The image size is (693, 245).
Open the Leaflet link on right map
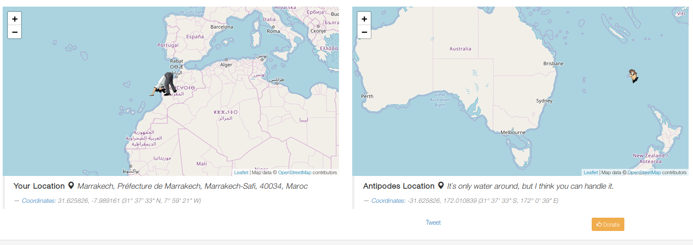590,172
